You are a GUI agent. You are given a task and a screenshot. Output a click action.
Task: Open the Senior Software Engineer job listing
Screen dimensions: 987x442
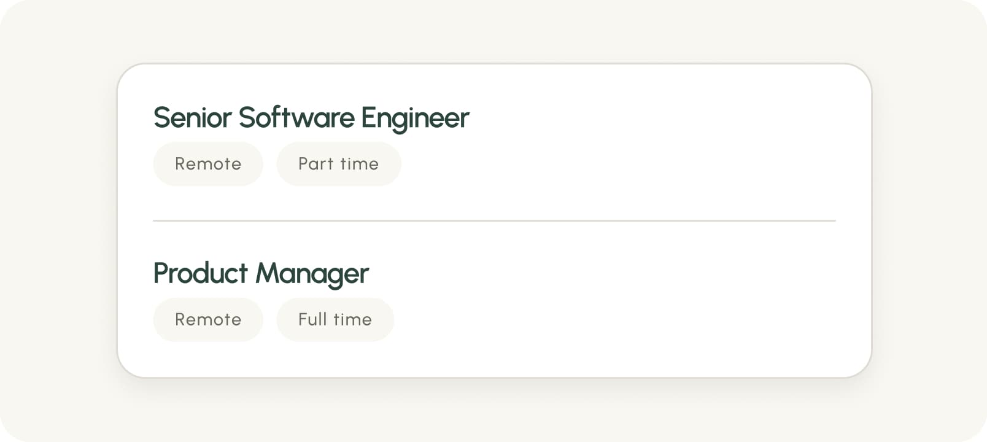click(311, 118)
